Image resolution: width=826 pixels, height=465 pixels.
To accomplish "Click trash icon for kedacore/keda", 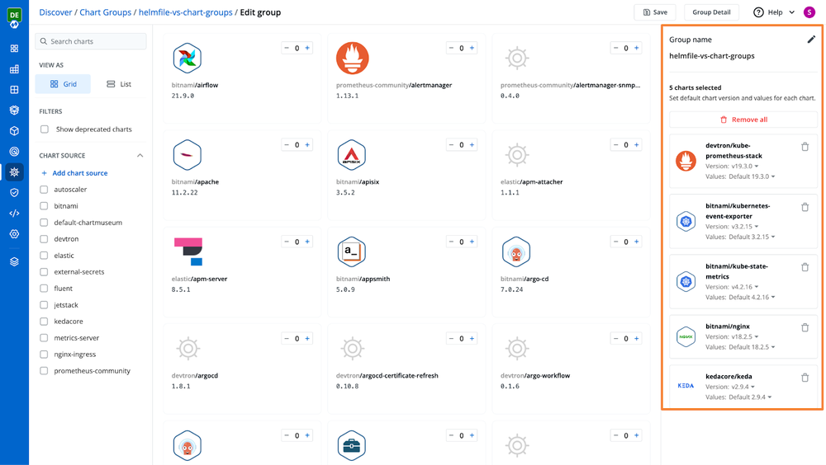I will tap(805, 378).
